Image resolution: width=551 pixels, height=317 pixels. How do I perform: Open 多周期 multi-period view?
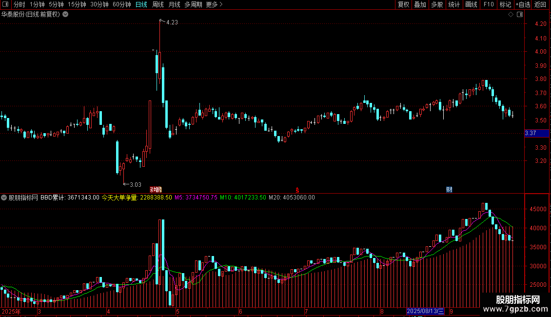(x=193, y=4)
